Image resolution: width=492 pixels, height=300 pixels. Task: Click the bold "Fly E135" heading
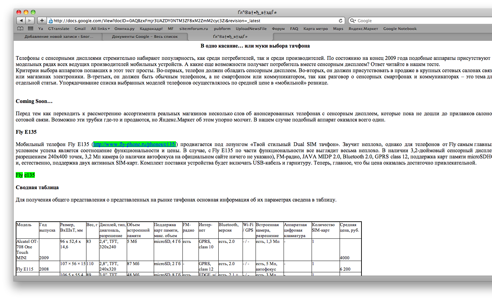tap(26, 132)
